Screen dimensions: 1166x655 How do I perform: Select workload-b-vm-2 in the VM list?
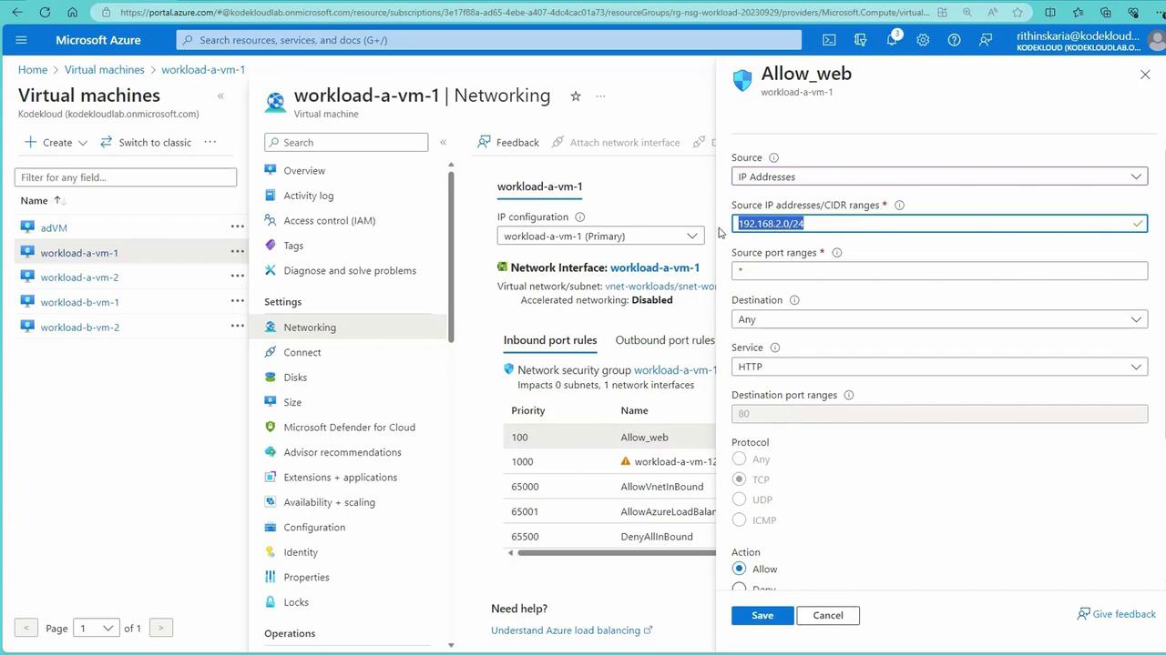pyautogui.click(x=79, y=327)
